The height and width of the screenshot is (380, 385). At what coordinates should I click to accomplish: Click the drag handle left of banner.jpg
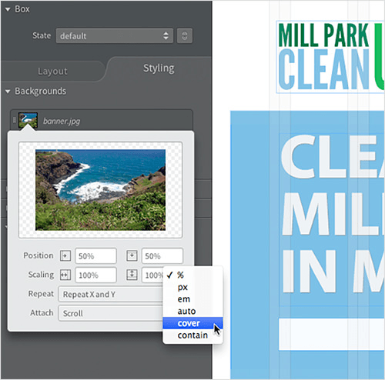pos(15,120)
